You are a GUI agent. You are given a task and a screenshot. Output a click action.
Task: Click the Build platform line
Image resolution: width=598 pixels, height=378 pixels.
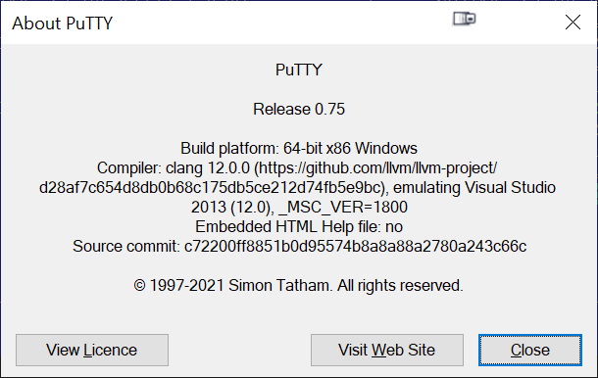[299, 148]
